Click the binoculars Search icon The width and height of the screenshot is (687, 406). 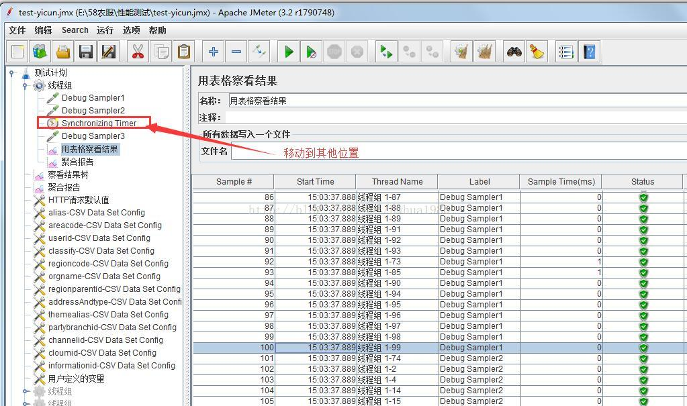click(x=514, y=52)
